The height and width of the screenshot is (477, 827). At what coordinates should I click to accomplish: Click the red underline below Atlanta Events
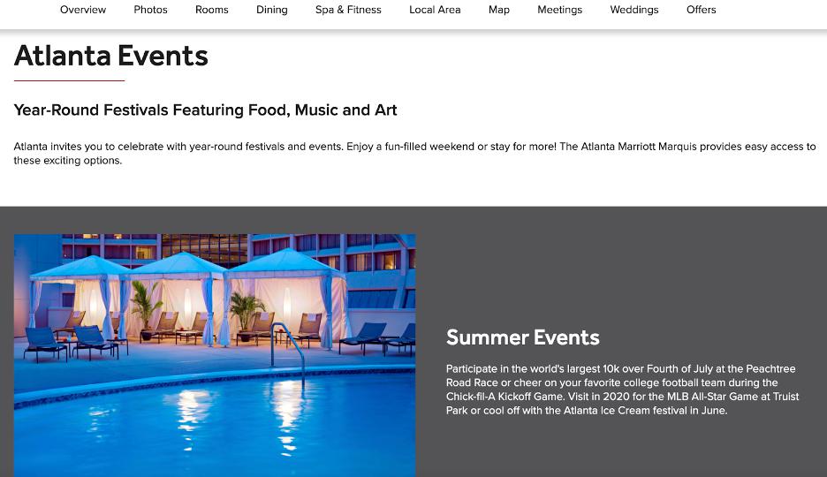pos(69,80)
